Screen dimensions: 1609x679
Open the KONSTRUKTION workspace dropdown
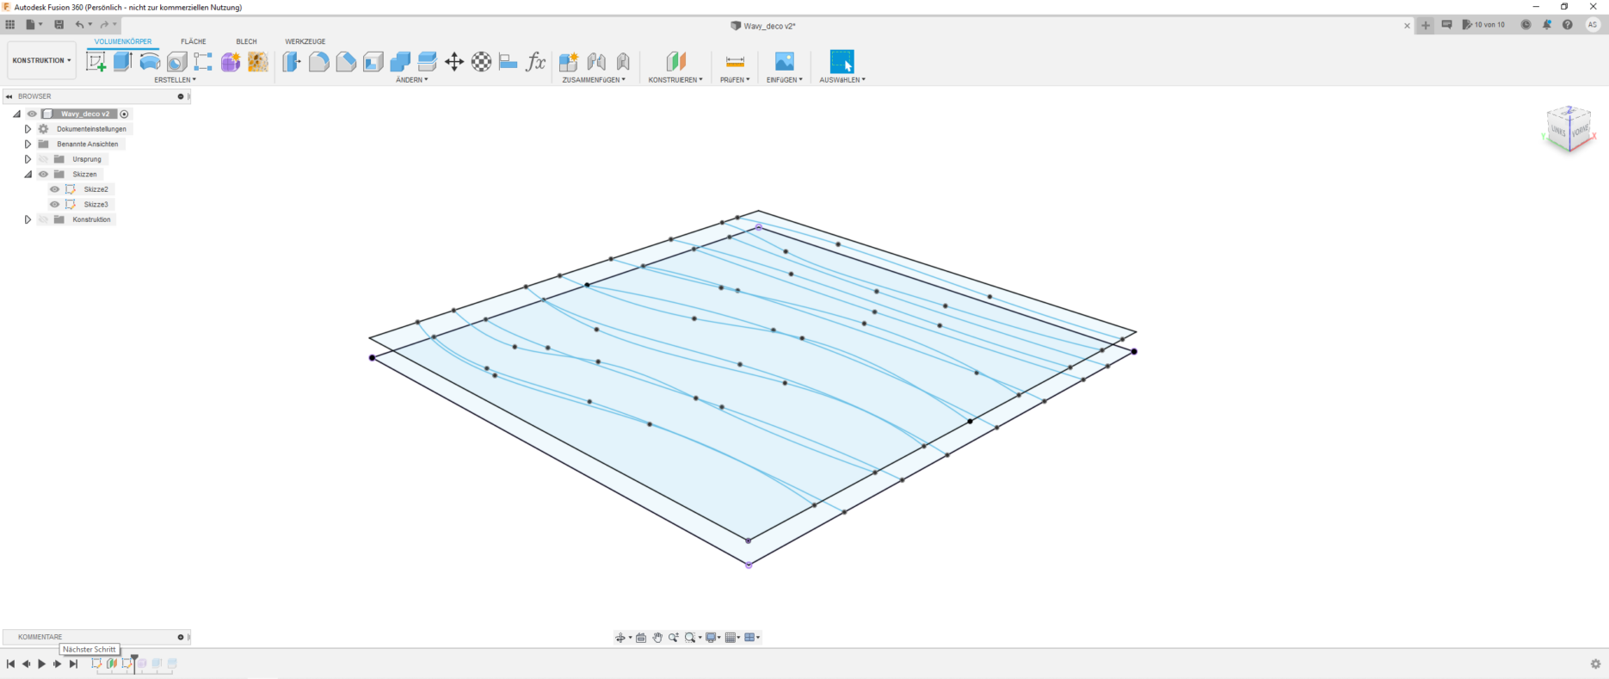coord(41,60)
